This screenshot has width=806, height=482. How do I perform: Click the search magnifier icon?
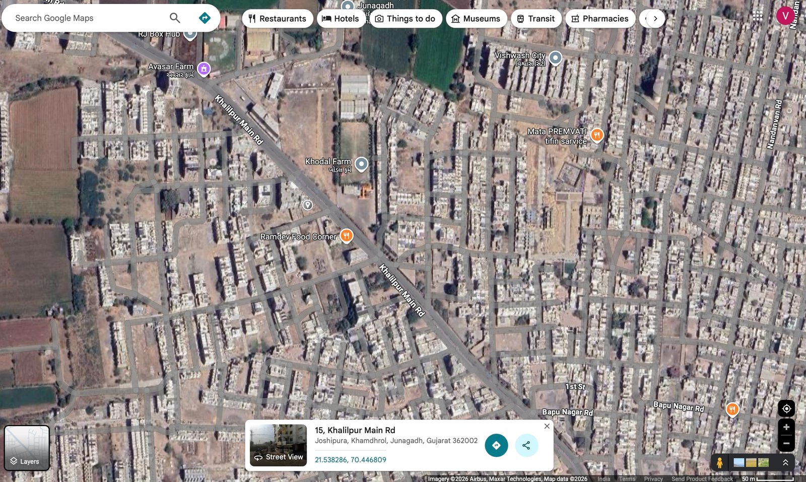(x=175, y=18)
